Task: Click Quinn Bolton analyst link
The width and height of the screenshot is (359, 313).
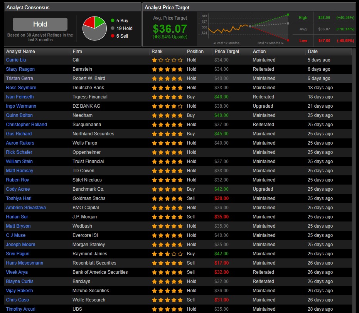Action: point(19,115)
